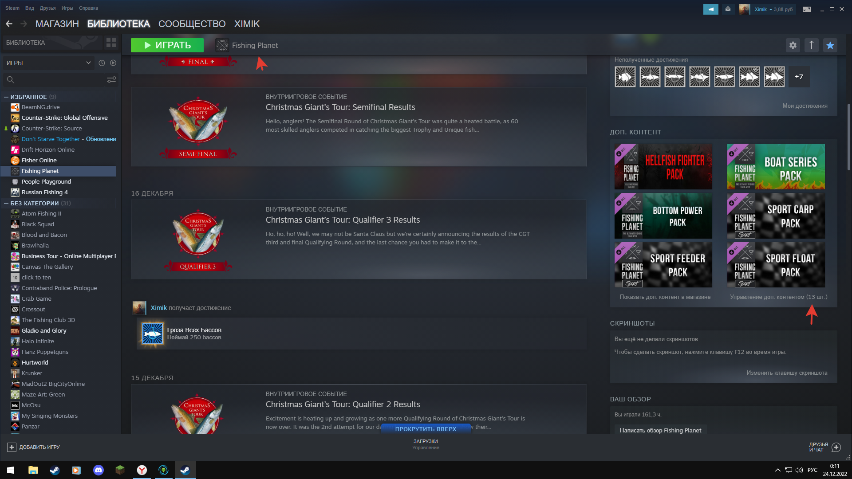Open Windows Start menu
The image size is (852, 479).
[11, 470]
